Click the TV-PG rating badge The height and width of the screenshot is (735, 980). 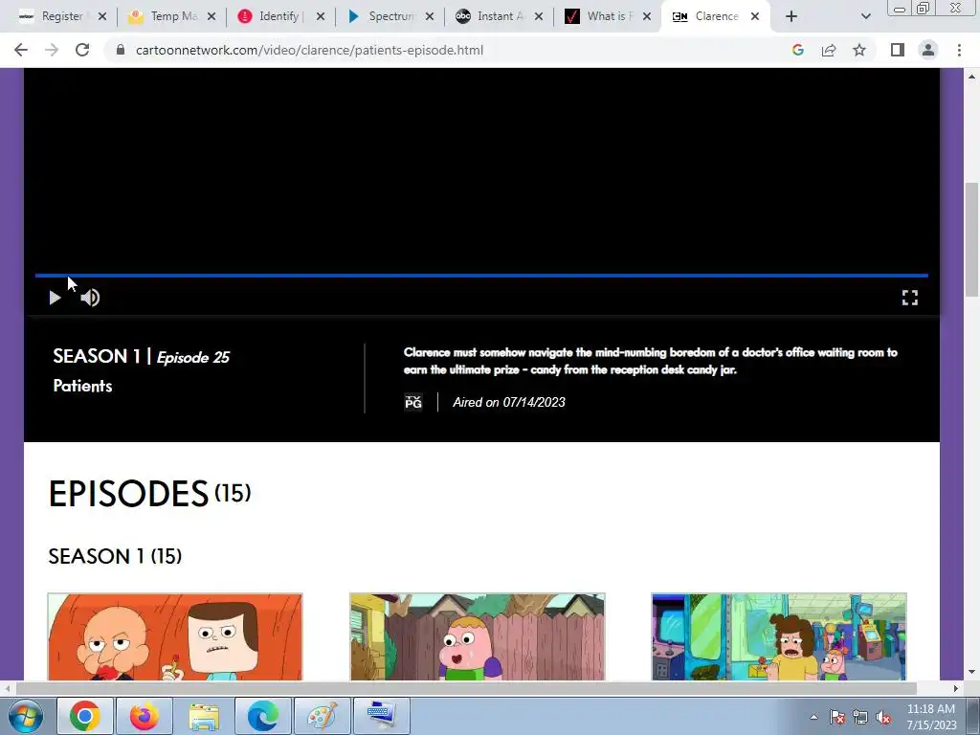(413, 402)
